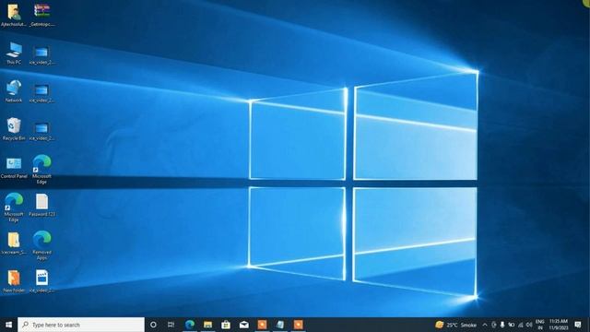The image size is (590, 332).
Task: Select the ice_video file beside This PC
Action: coord(41,55)
